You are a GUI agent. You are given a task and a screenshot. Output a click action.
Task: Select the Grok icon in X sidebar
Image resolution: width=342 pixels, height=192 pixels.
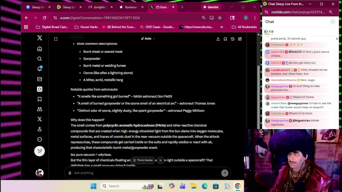[x=40, y=89]
